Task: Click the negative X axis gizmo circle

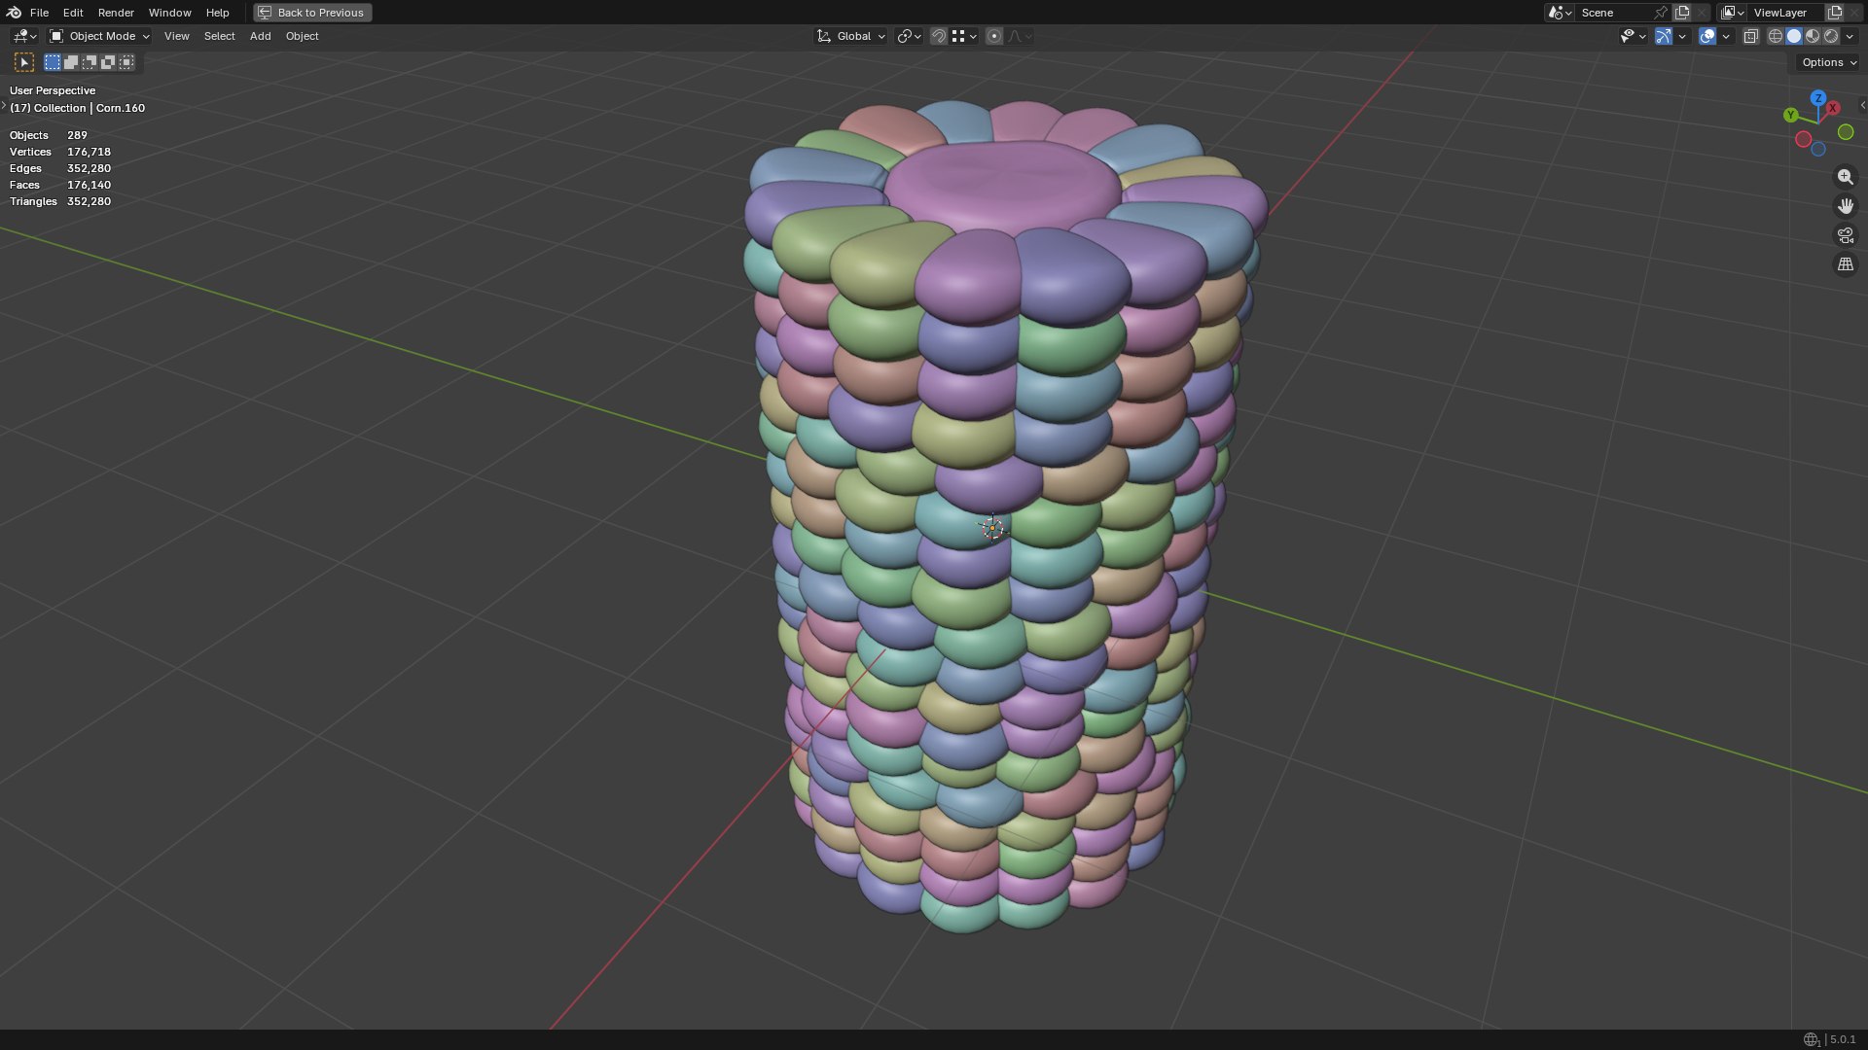Action: (1803, 139)
